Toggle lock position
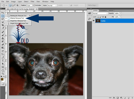 (103, 17)
